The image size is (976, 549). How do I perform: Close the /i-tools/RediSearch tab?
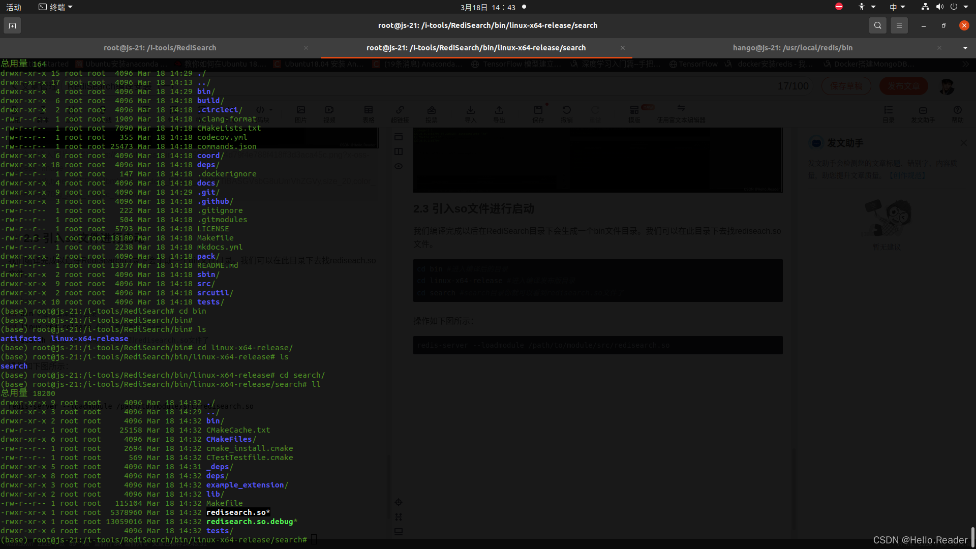(x=306, y=48)
